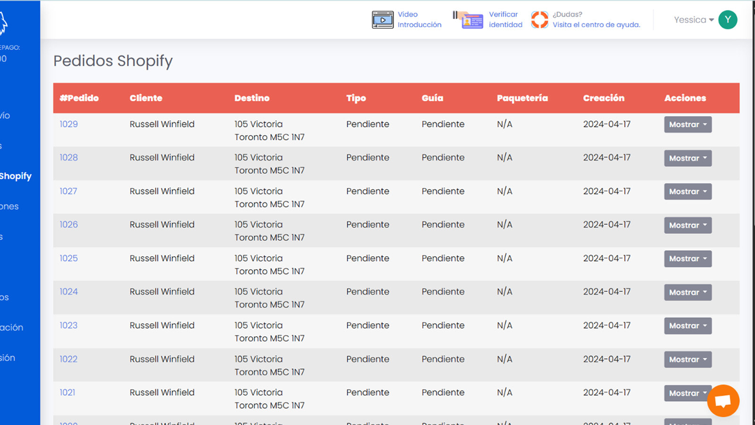Click the Creación column header
The image size is (755, 425).
tap(604, 98)
